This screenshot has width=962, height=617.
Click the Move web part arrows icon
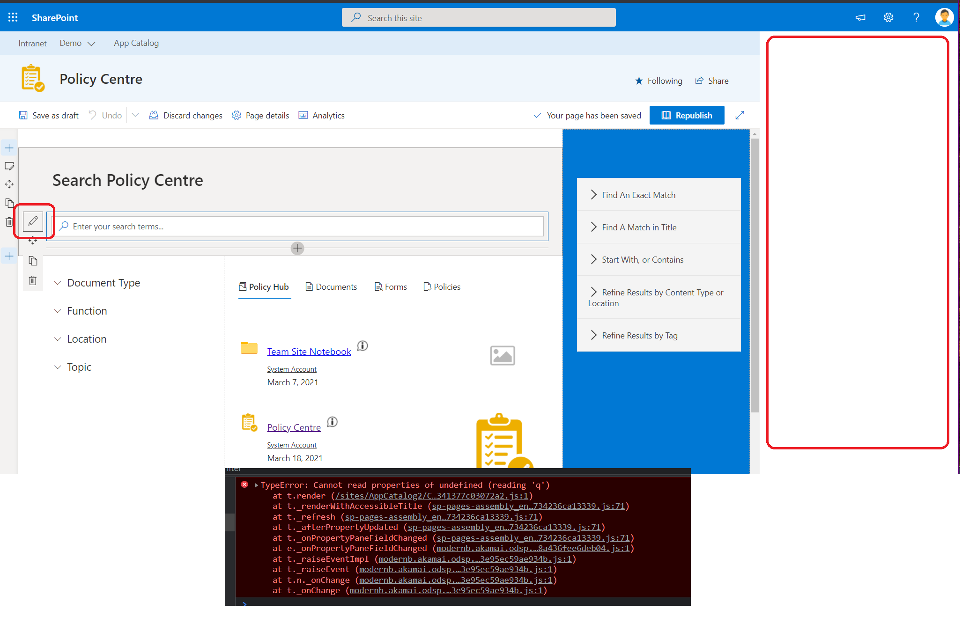[32, 241]
